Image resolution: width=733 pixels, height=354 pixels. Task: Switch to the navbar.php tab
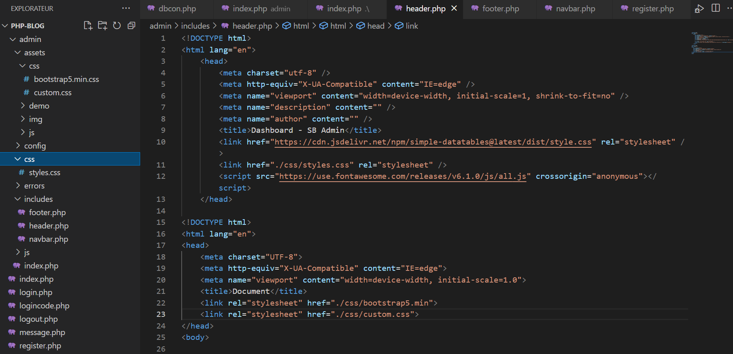pyautogui.click(x=575, y=9)
